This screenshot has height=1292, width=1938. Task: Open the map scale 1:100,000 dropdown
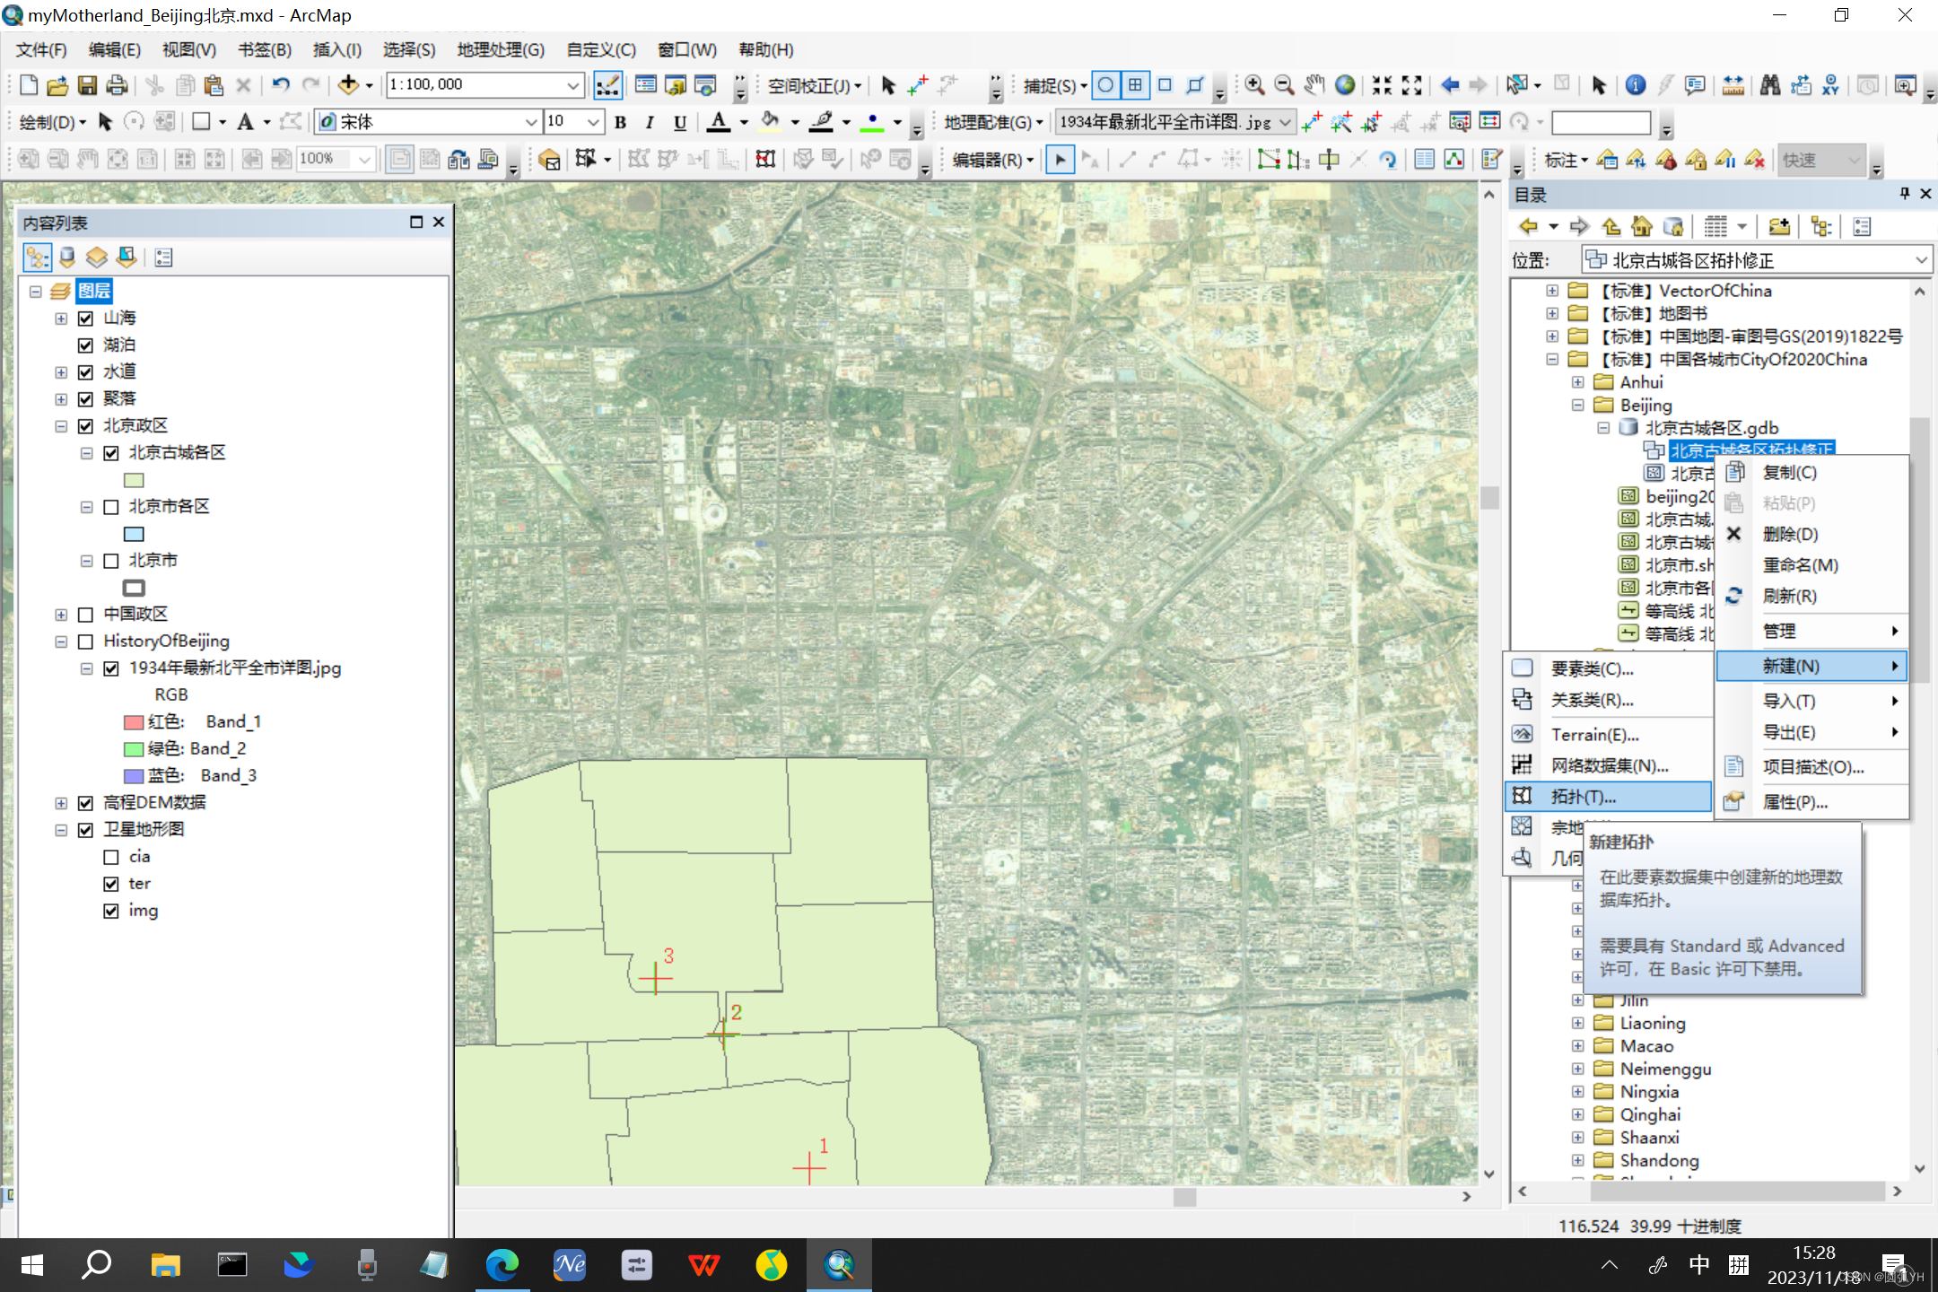point(572,85)
